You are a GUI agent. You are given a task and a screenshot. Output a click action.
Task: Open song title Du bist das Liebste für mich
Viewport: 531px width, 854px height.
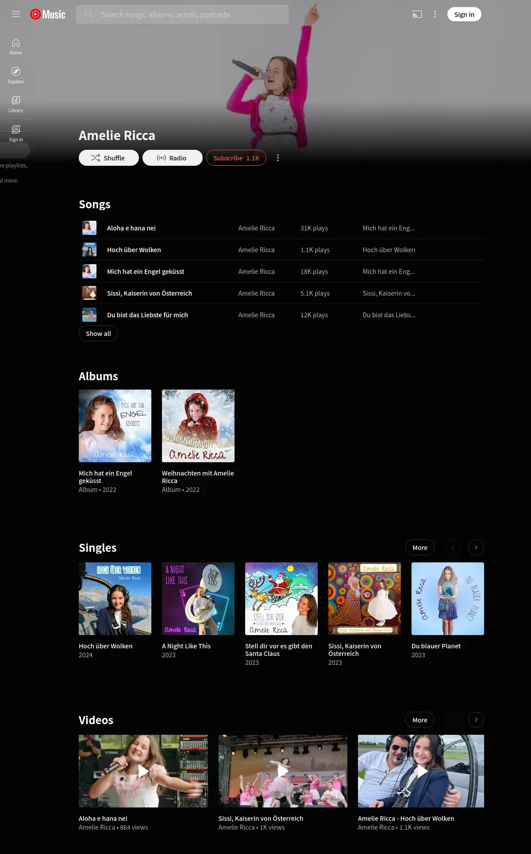coord(147,315)
